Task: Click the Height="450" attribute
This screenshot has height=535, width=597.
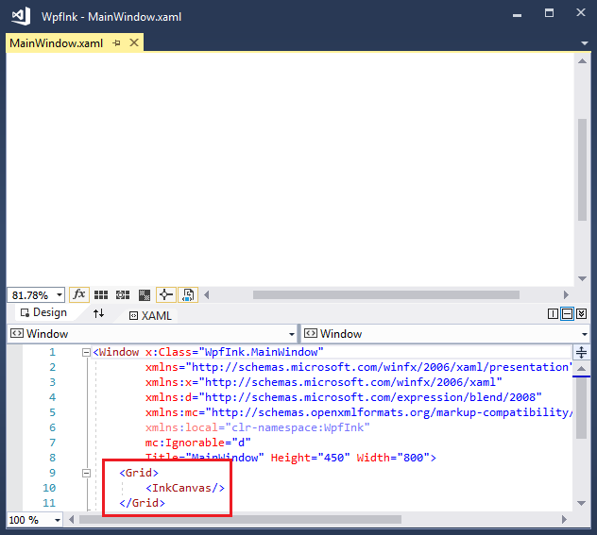Action: pyautogui.click(x=310, y=458)
